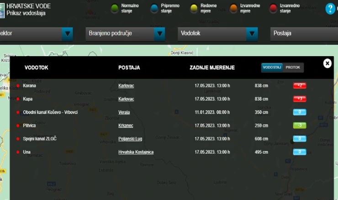This screenshot has width=338, height=200.
Task: Open the help question mark icon
Action: pyautogui.click(x=330, y=9)
